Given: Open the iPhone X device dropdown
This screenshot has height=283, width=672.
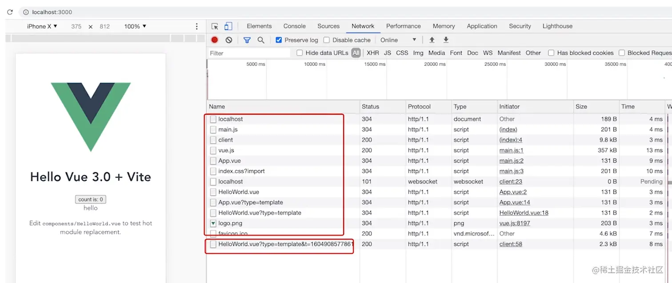Looking at the screenshot, I should pos(42,26).
